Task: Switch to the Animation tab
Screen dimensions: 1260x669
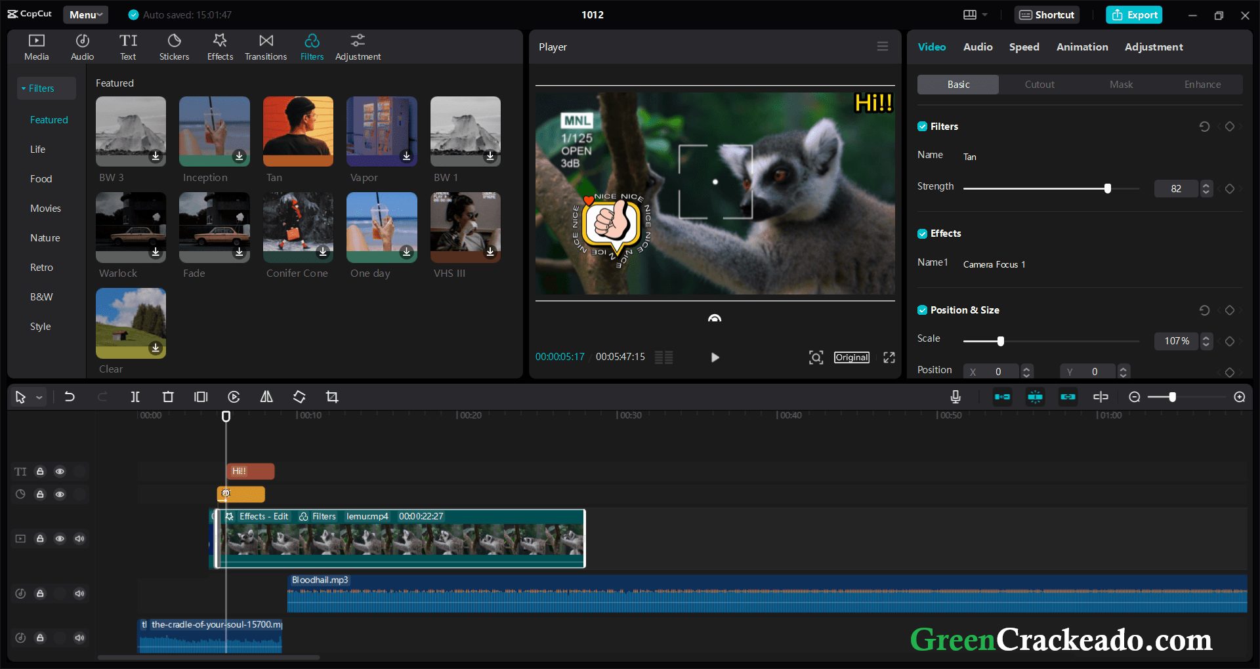Action: coord(1081,47)
